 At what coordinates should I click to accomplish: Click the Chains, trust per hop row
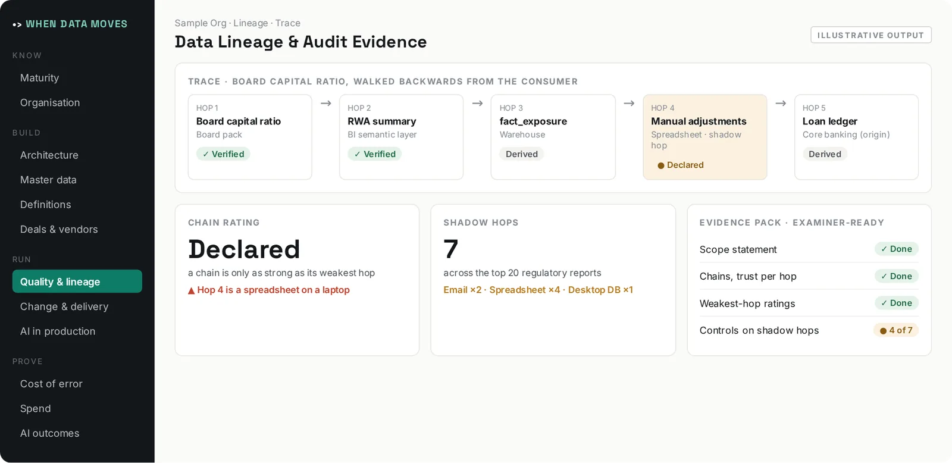(809, 276)
